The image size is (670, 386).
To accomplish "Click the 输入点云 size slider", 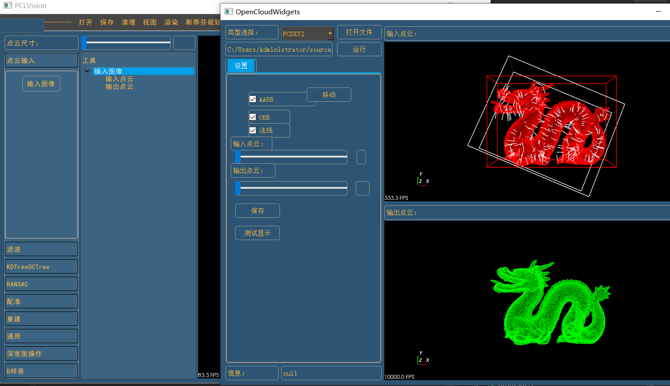I will coord(291,157).
